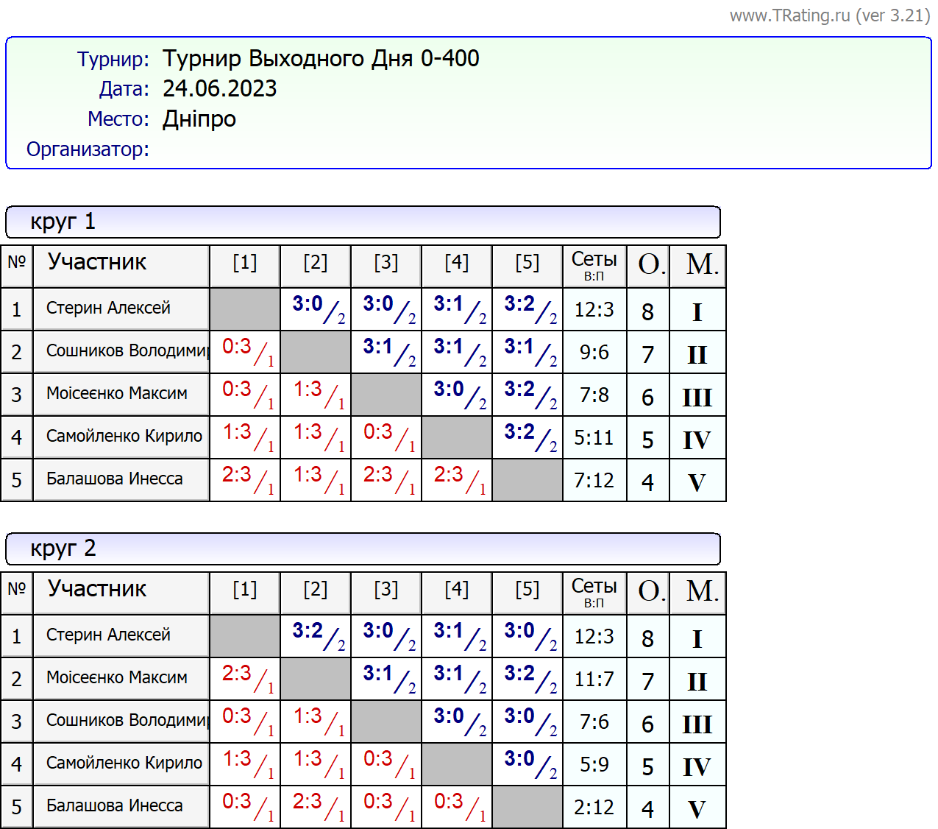
Task: Click Моісеєнко Максим in круг 2 table
Action: (116, 678)
